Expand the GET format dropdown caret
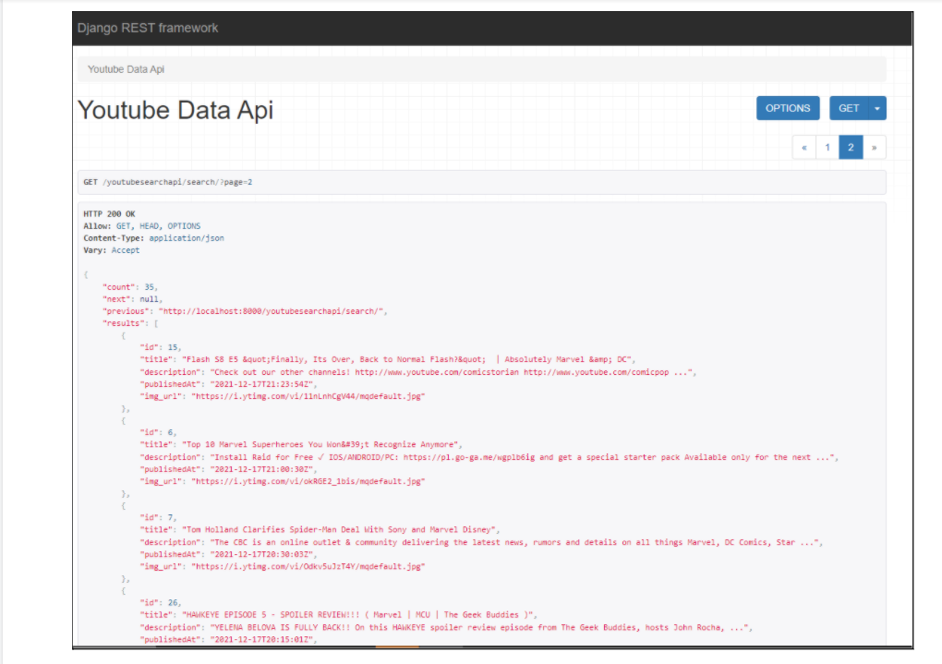The width and height of the screenshot is (942, 664). pyautogui.click(x=877, y=108)
